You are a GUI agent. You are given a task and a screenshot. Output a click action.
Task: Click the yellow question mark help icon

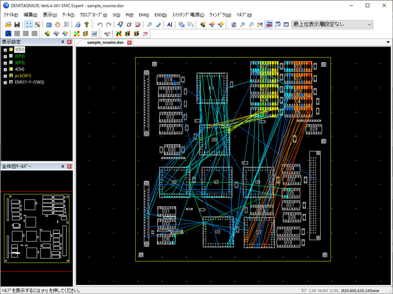tap(86, 25)
